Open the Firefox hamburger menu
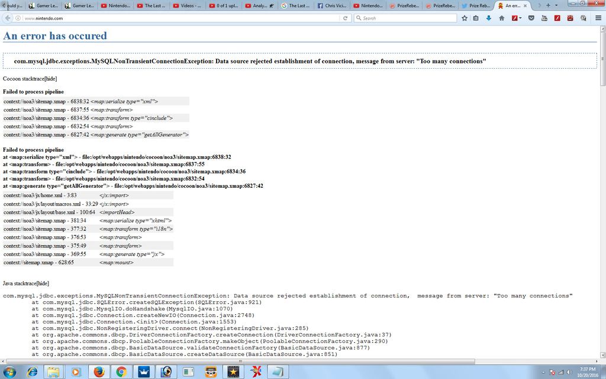The height and width of the screenshot is (379, 606). tap(598, 18)
